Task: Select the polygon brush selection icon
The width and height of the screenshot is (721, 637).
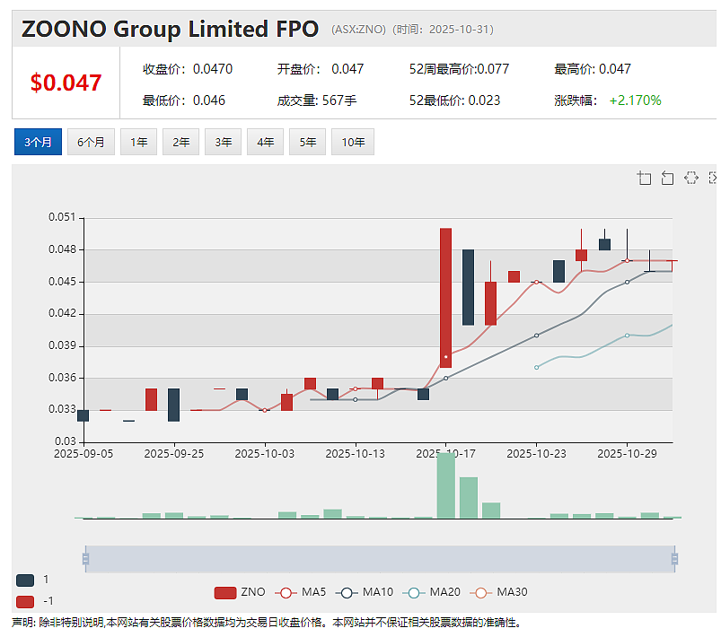Action: (691, 178)
